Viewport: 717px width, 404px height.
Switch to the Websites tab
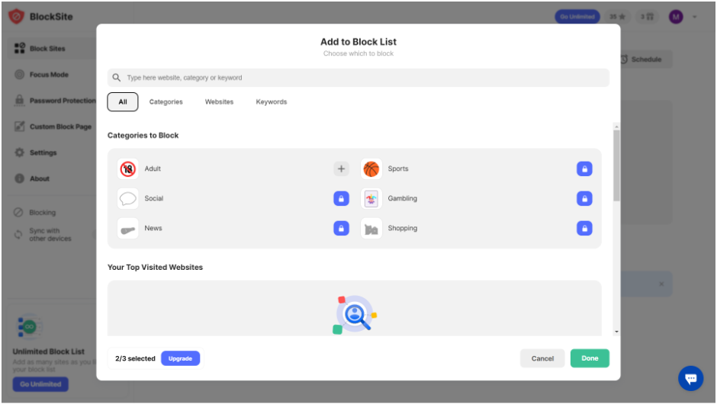point(219,102)
